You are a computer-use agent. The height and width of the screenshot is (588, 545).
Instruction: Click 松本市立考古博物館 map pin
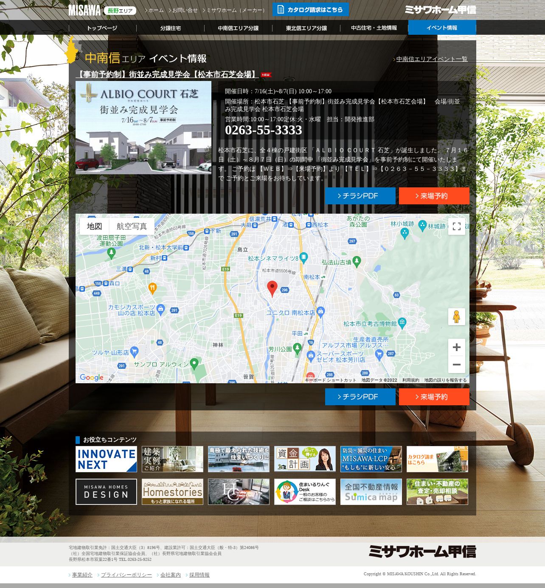(402, 323)
